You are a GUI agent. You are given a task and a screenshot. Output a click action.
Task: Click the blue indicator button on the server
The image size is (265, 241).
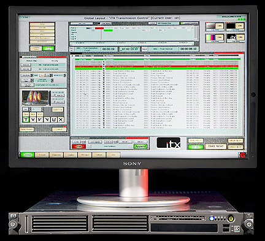coord(212,218)
